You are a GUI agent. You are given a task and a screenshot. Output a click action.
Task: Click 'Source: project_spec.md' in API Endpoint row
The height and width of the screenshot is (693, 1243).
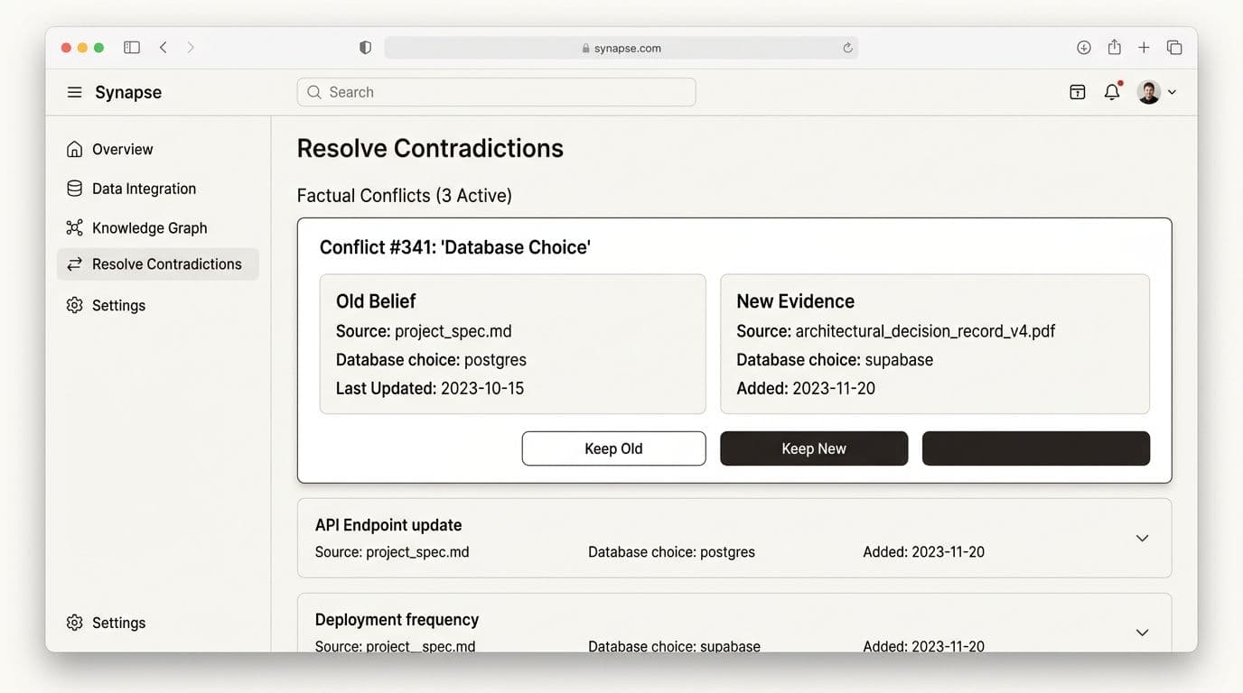392,552
